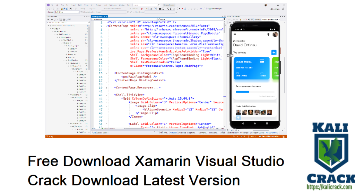
Task: Click the Window button in XAML Live Preview toolbar
Action: coord(258,20)
